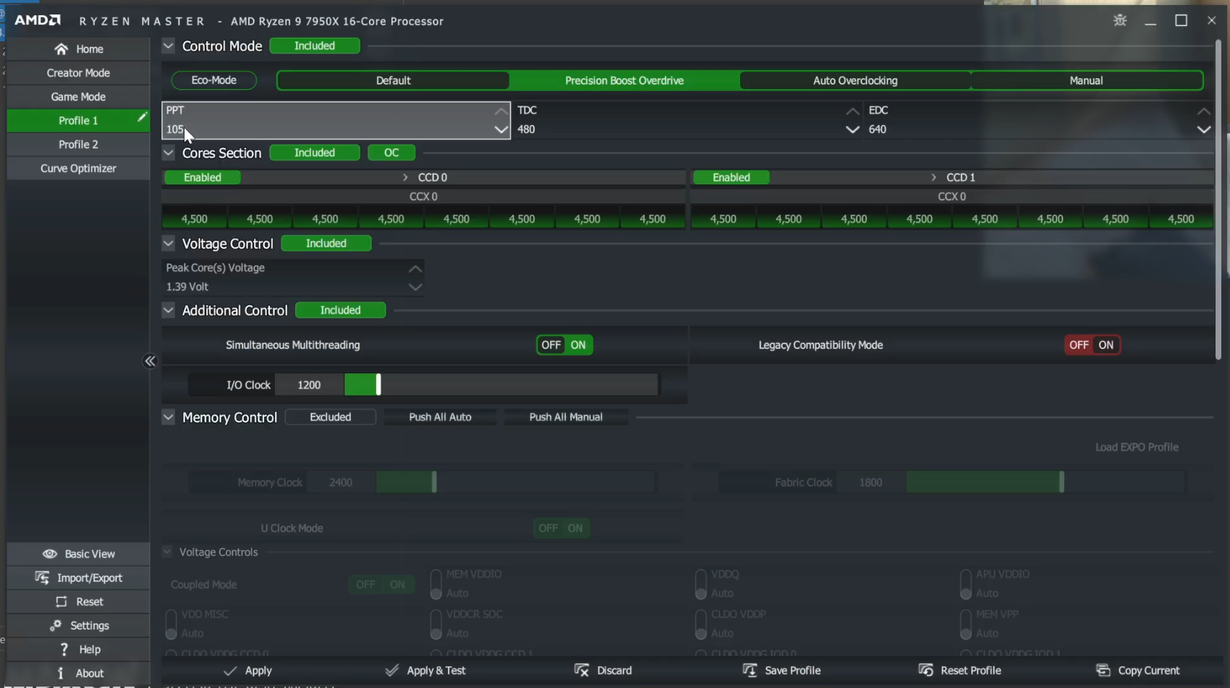
Task: Open the Home page in sidebar
Action: pyautogui.click(x=78, y=49)
